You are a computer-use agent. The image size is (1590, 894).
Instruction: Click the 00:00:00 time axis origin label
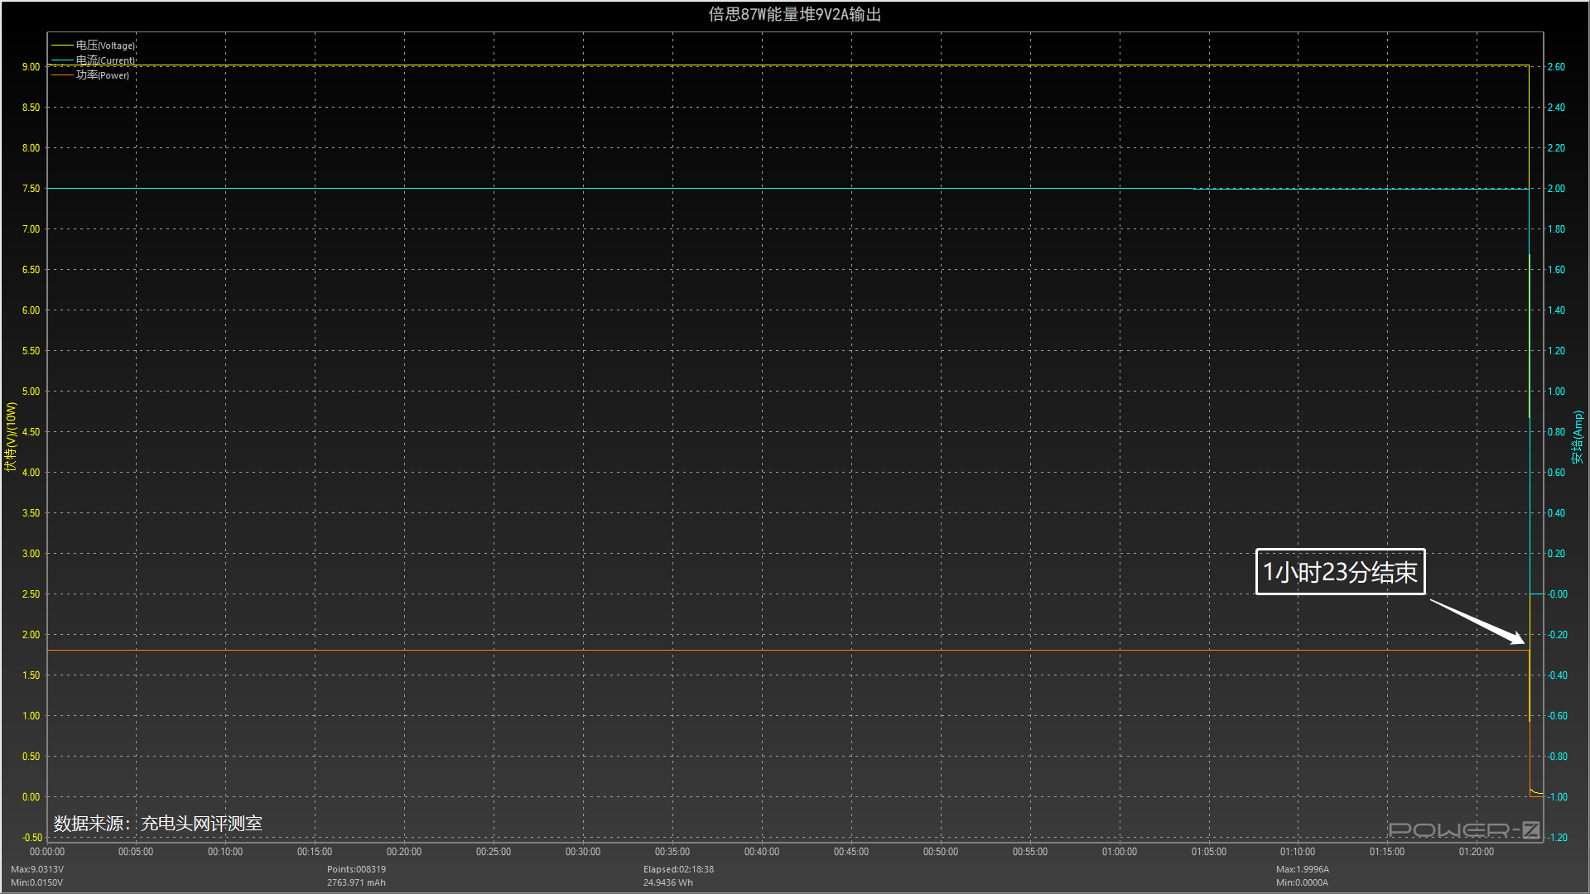click(x=47, y=852)
